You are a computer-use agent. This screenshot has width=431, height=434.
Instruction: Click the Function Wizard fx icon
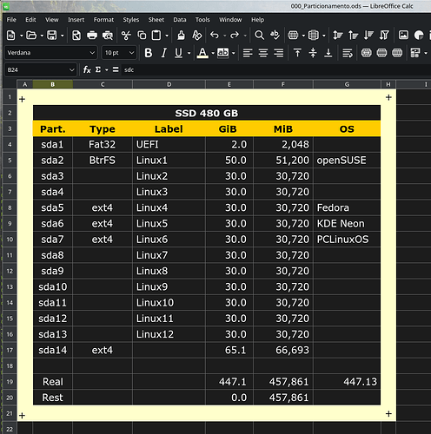click(87, 69)
